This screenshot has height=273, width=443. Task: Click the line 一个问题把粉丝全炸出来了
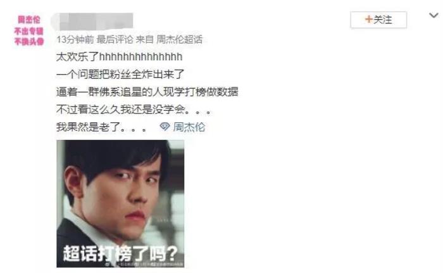pyautogui.click(x=120, y=74)
